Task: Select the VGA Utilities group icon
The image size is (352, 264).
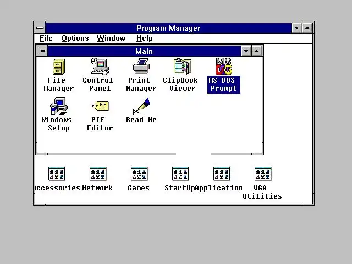Action: pos(263,174)
